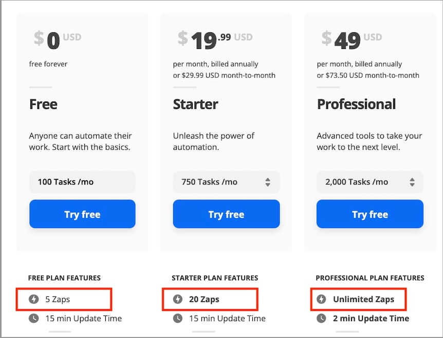Click Try free under the Professional plan
Screen dimensions: 443x338
click(370, 214)
